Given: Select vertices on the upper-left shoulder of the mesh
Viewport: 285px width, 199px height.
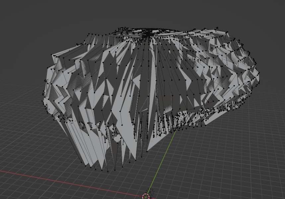Looking at the screenshot, I should click(66, 53).
